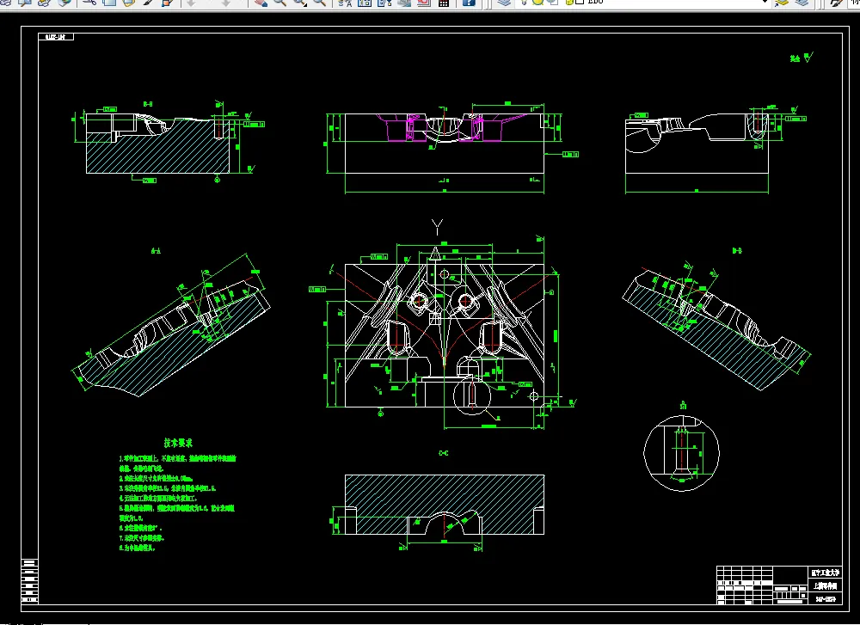Click the Zoom Realtime magnifier icon
860x625 pixels.
click(x=279, y=3)
